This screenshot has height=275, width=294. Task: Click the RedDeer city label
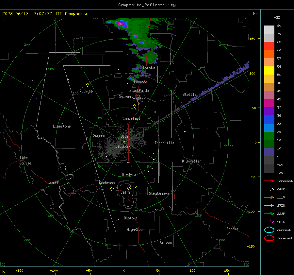coord(139,99)
